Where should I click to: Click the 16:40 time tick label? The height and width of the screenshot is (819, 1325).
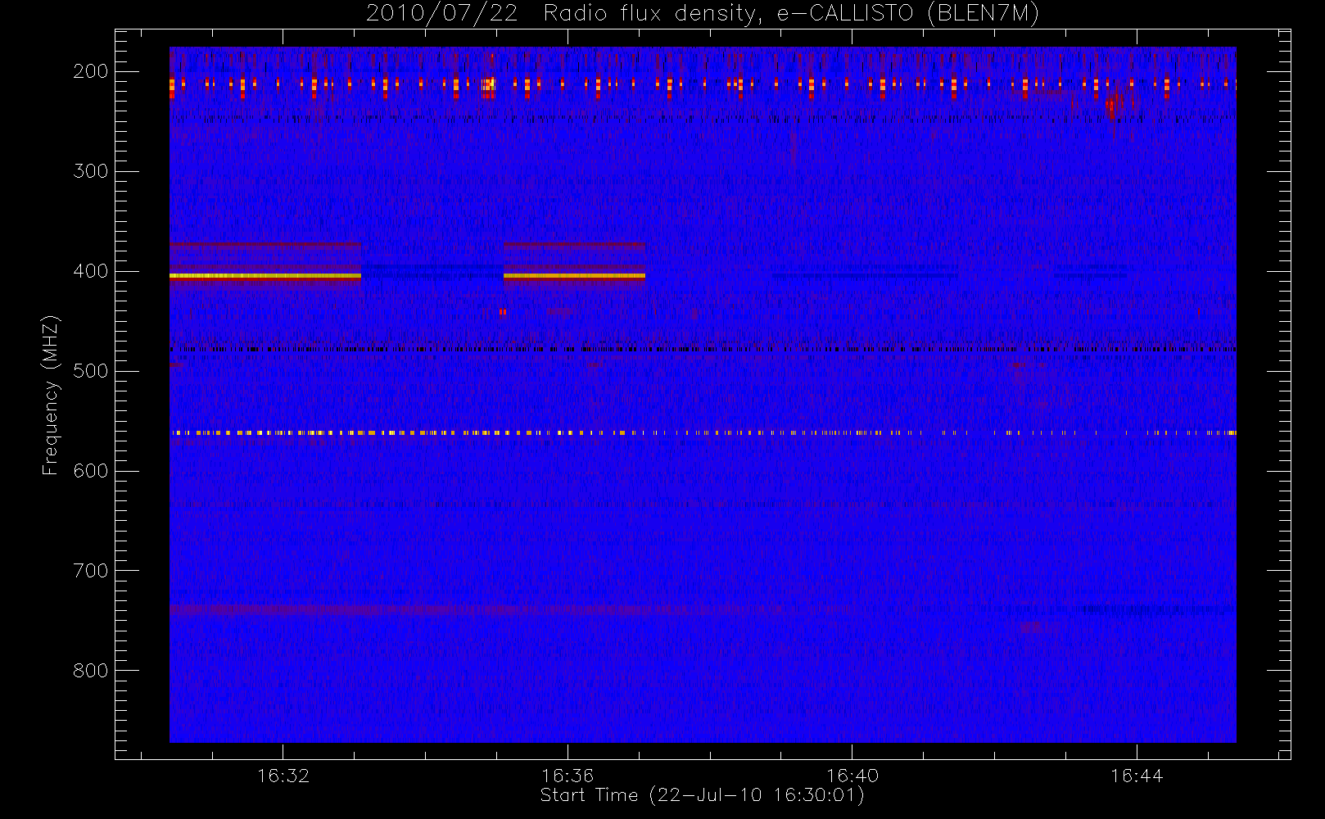click(x=852, y=776)
